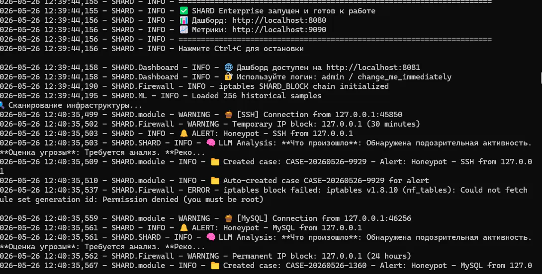Click the text 'SHARD.ML' on the Loaded samples line
This screenshot has height=274, width=542.
[x=129, y=96]
